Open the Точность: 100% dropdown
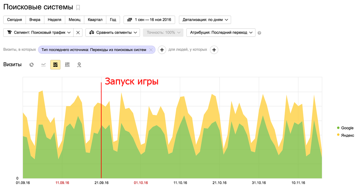This screenshot has width=360, height=188. click(163, 32)
